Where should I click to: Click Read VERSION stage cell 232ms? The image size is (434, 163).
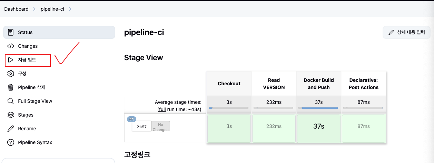tap(274, 128)
